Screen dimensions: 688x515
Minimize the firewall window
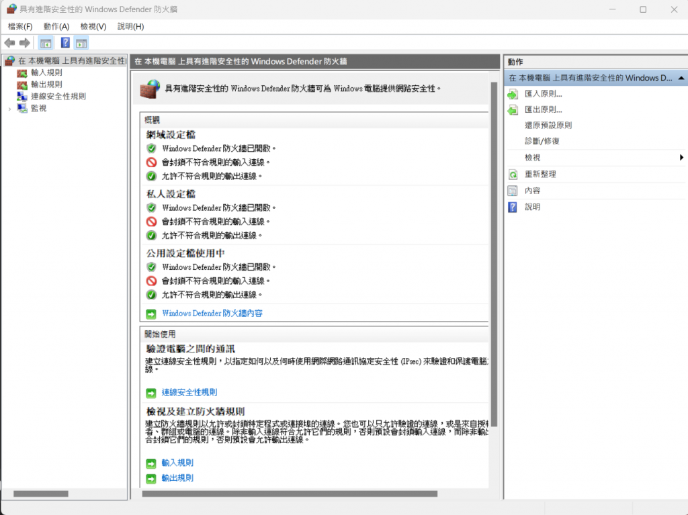tap(613, 9)
